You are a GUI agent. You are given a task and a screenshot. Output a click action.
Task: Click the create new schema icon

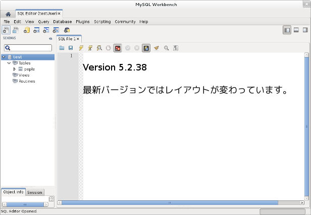tap(27, 30)
